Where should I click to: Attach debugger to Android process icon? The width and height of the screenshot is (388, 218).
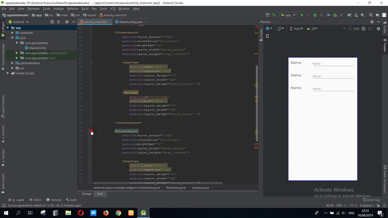click(335, 15)
